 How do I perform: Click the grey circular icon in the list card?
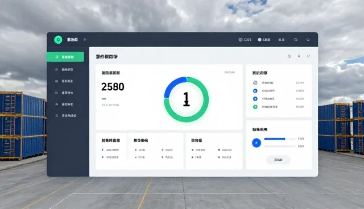(255, 83)
